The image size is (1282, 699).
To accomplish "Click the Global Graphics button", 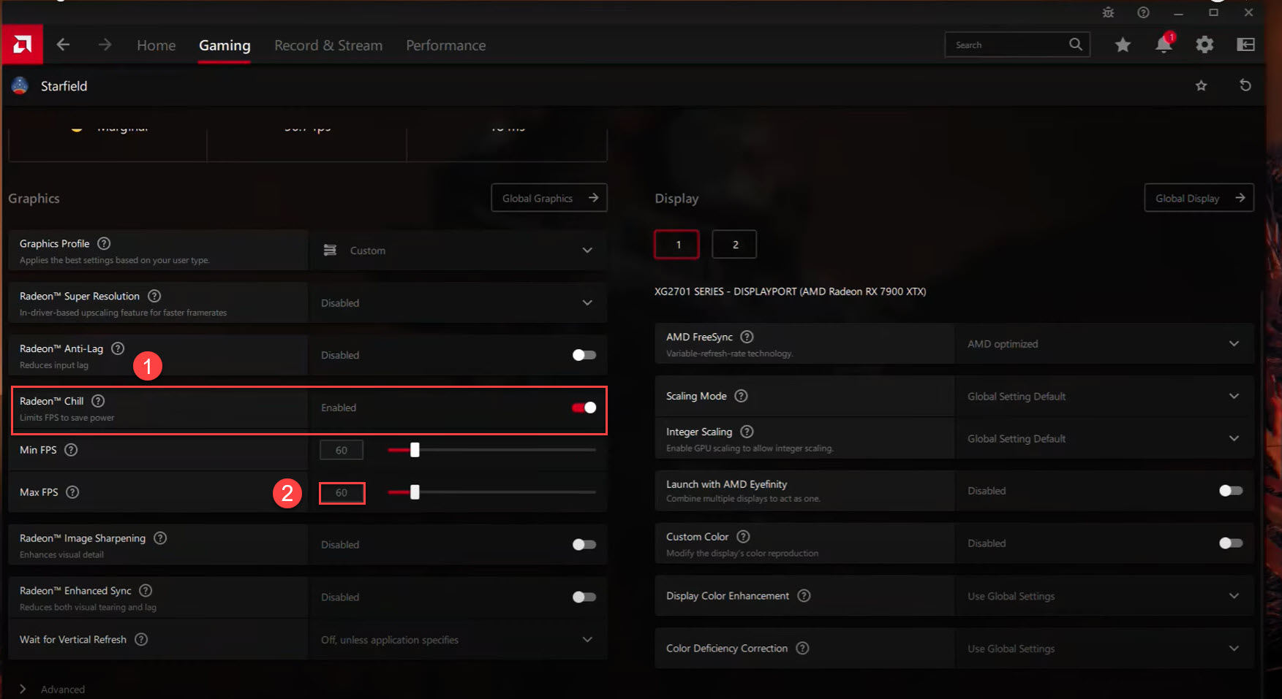I will [x=548, y=198].
